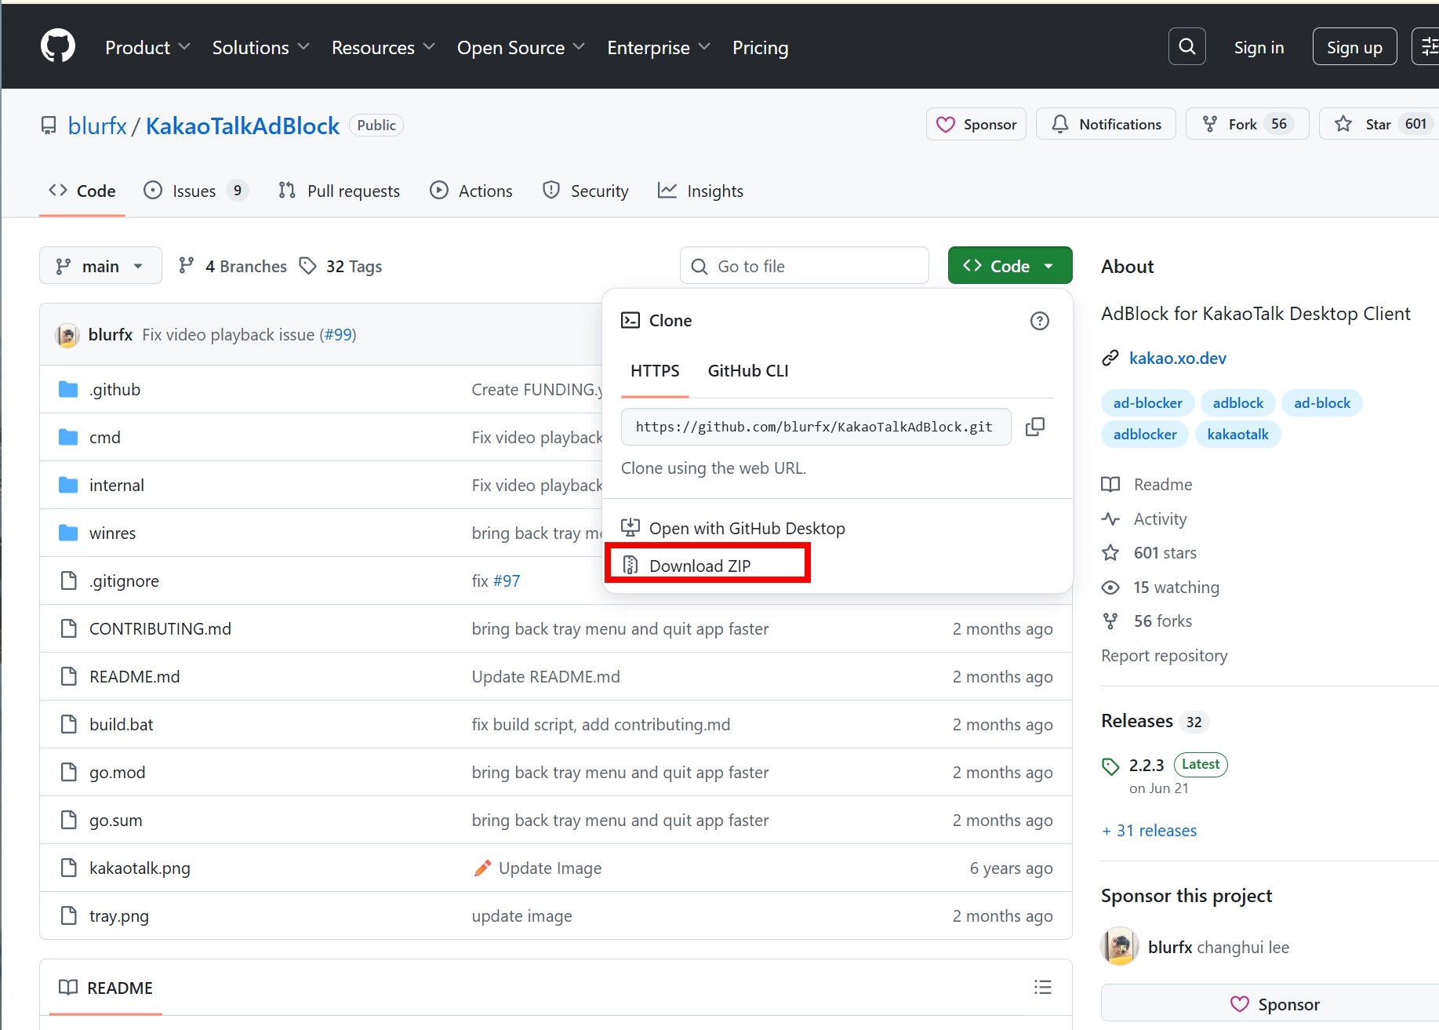Open Readme link in About
Viewport: 1439px width, 1030px height.
coord(1147,484)
